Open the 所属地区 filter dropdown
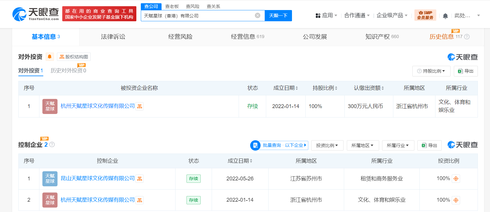Screen dimensions: 490x212 click(x=363, y=145)
